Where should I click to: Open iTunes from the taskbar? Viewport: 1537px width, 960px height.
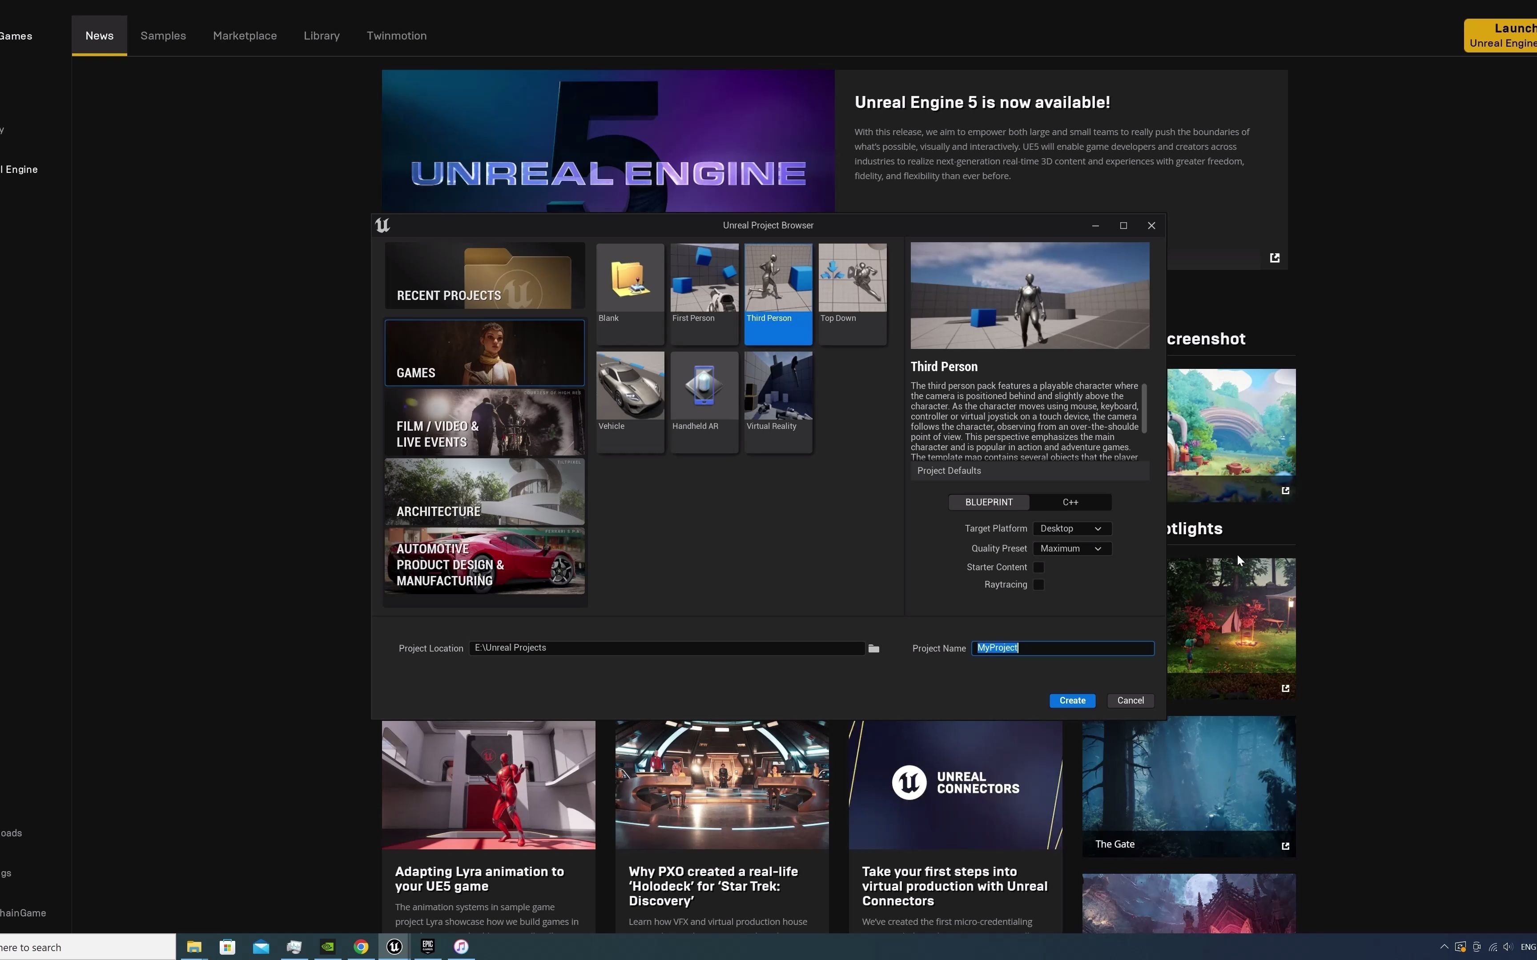pyautogui.click(x=461, y=947)
